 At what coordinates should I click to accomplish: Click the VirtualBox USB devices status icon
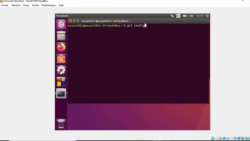228,138
